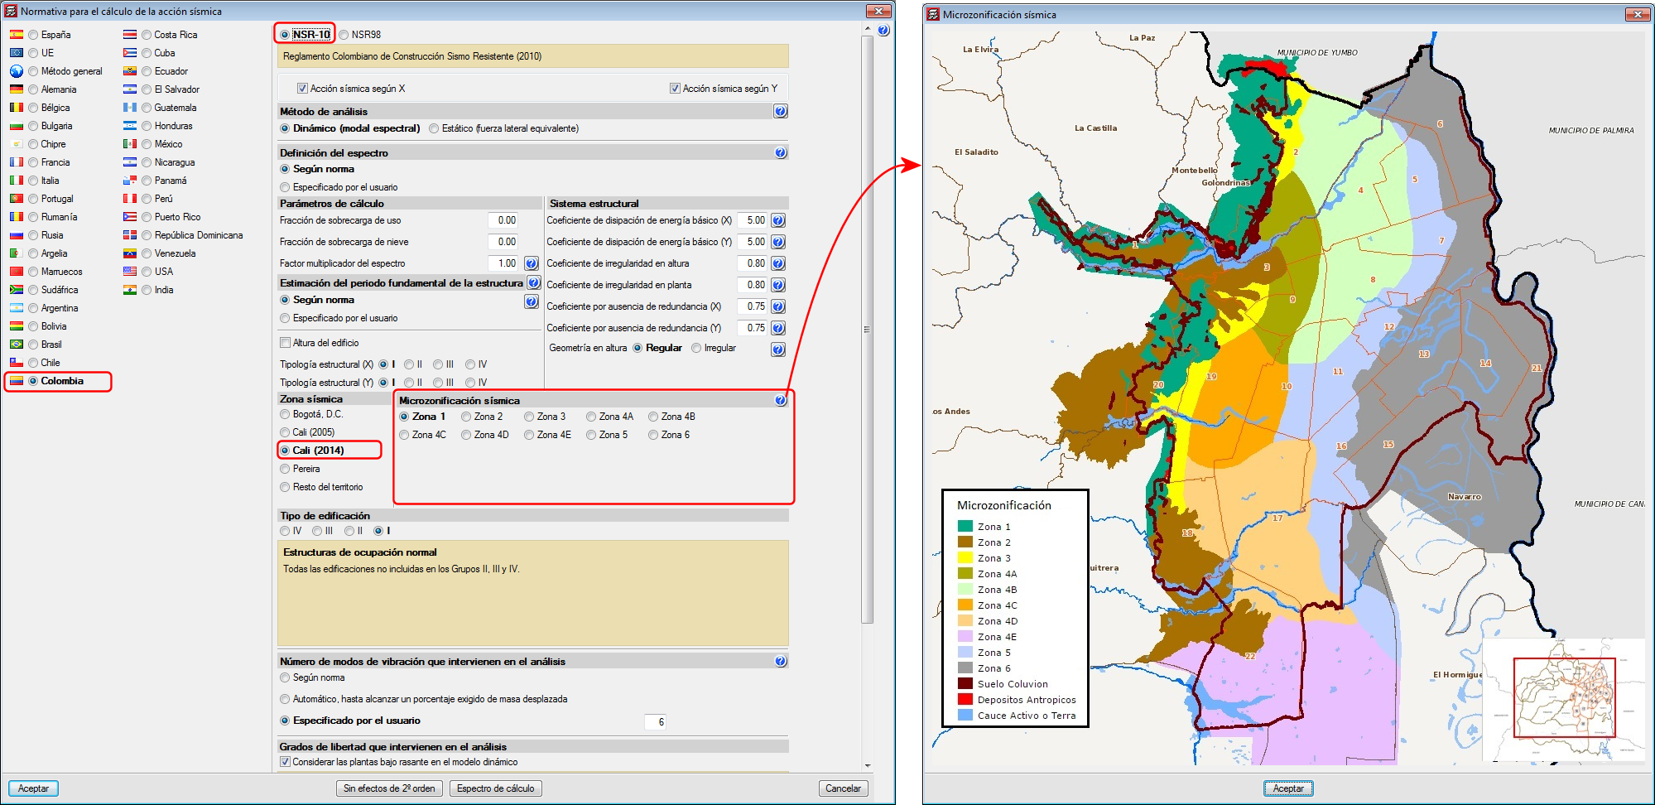This screenshot has height=805, width=1655.
Task: Enable the Altura del edificio checkbox
Action: [286, 343]
